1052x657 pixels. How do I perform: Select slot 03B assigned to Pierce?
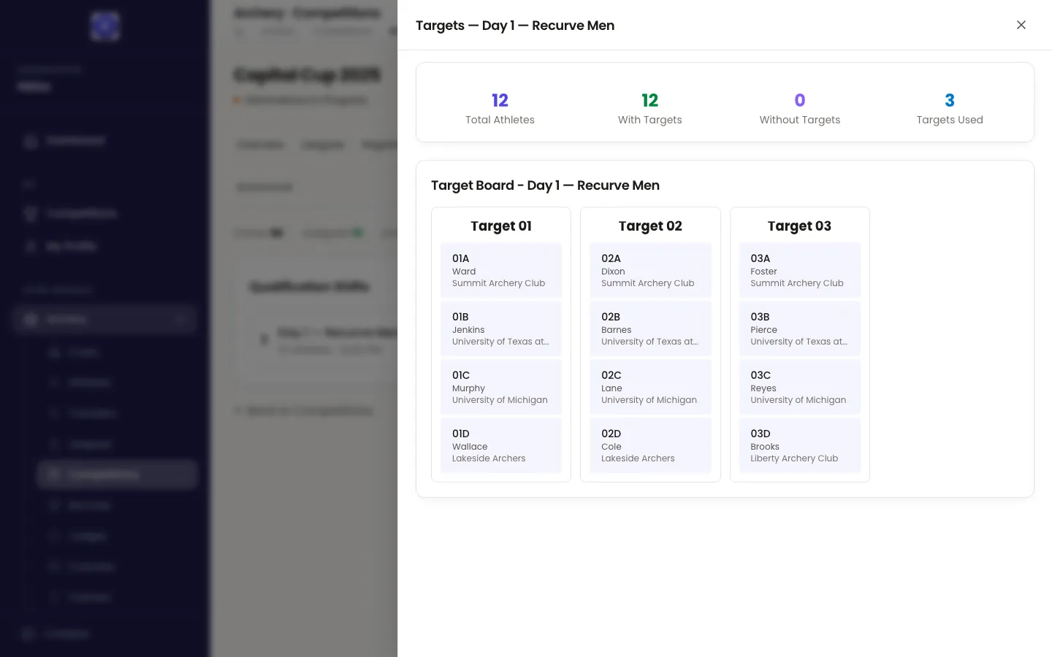point(800,328)
